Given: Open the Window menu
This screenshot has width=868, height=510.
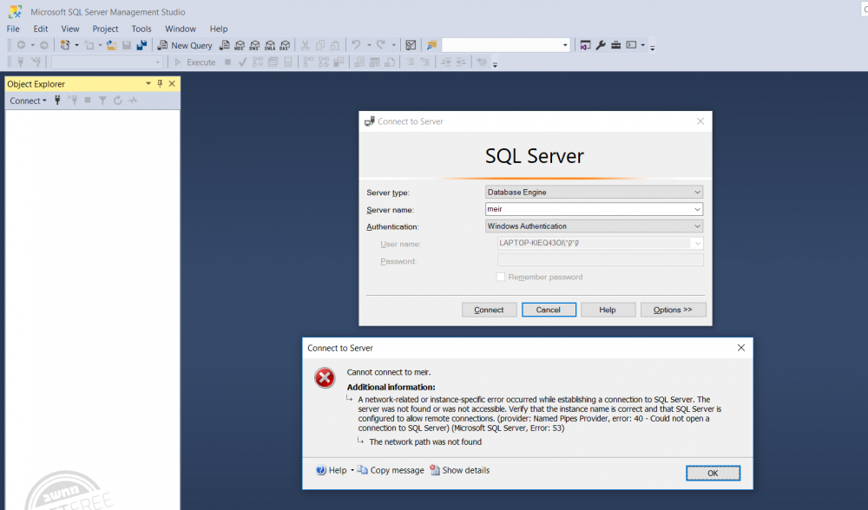Looking at the screenshot, I should [180, 29].
